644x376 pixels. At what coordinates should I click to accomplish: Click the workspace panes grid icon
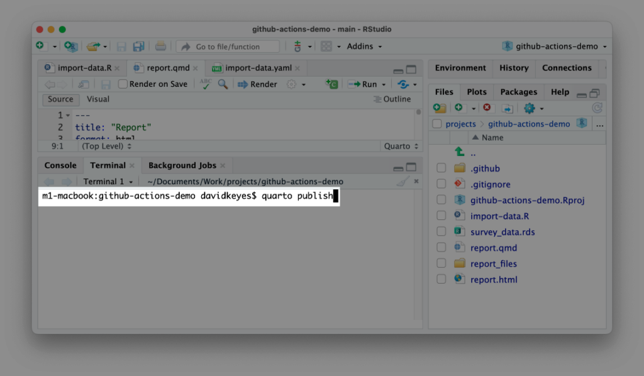click(326, 47)
